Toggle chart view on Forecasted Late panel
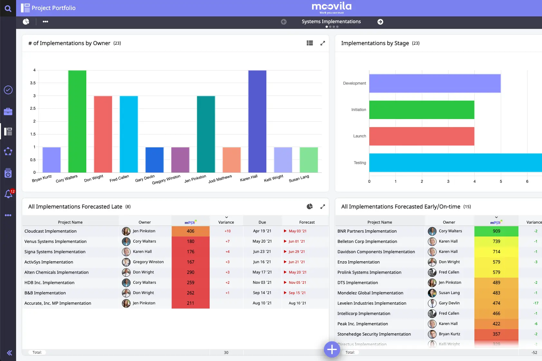This screenshot has height=361, width=542. pos(310,206)
